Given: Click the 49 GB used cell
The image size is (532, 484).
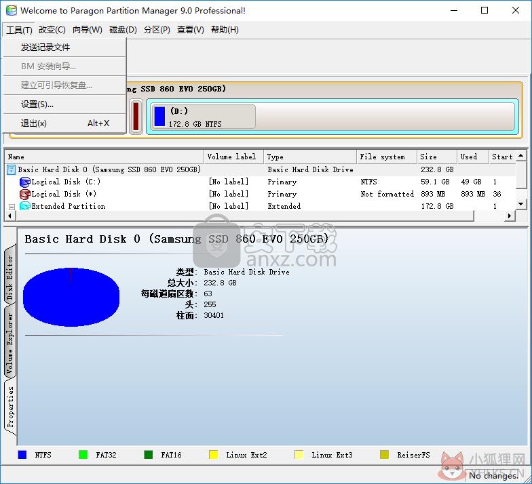Looking at the screenshot, I should 471,182.
